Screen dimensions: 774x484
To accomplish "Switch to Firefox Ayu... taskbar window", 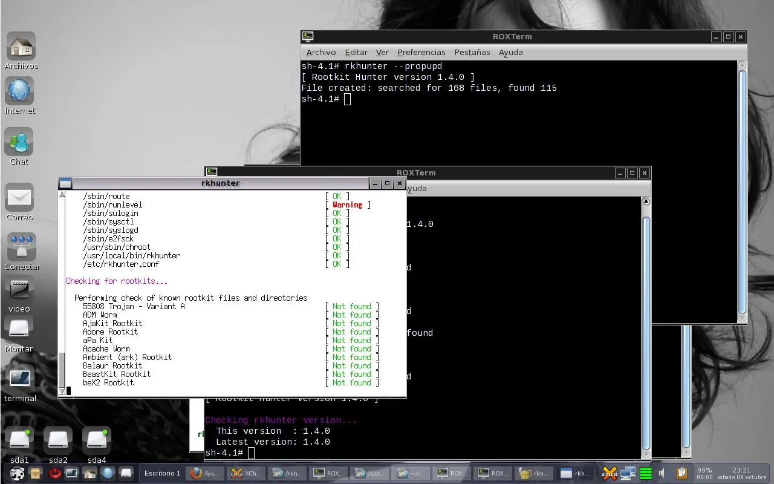I will click(x=205, y=473).
